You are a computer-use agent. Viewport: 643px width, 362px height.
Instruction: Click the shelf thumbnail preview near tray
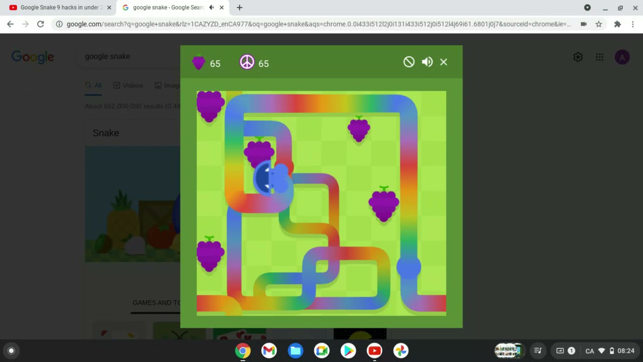(x=509, y=351)
